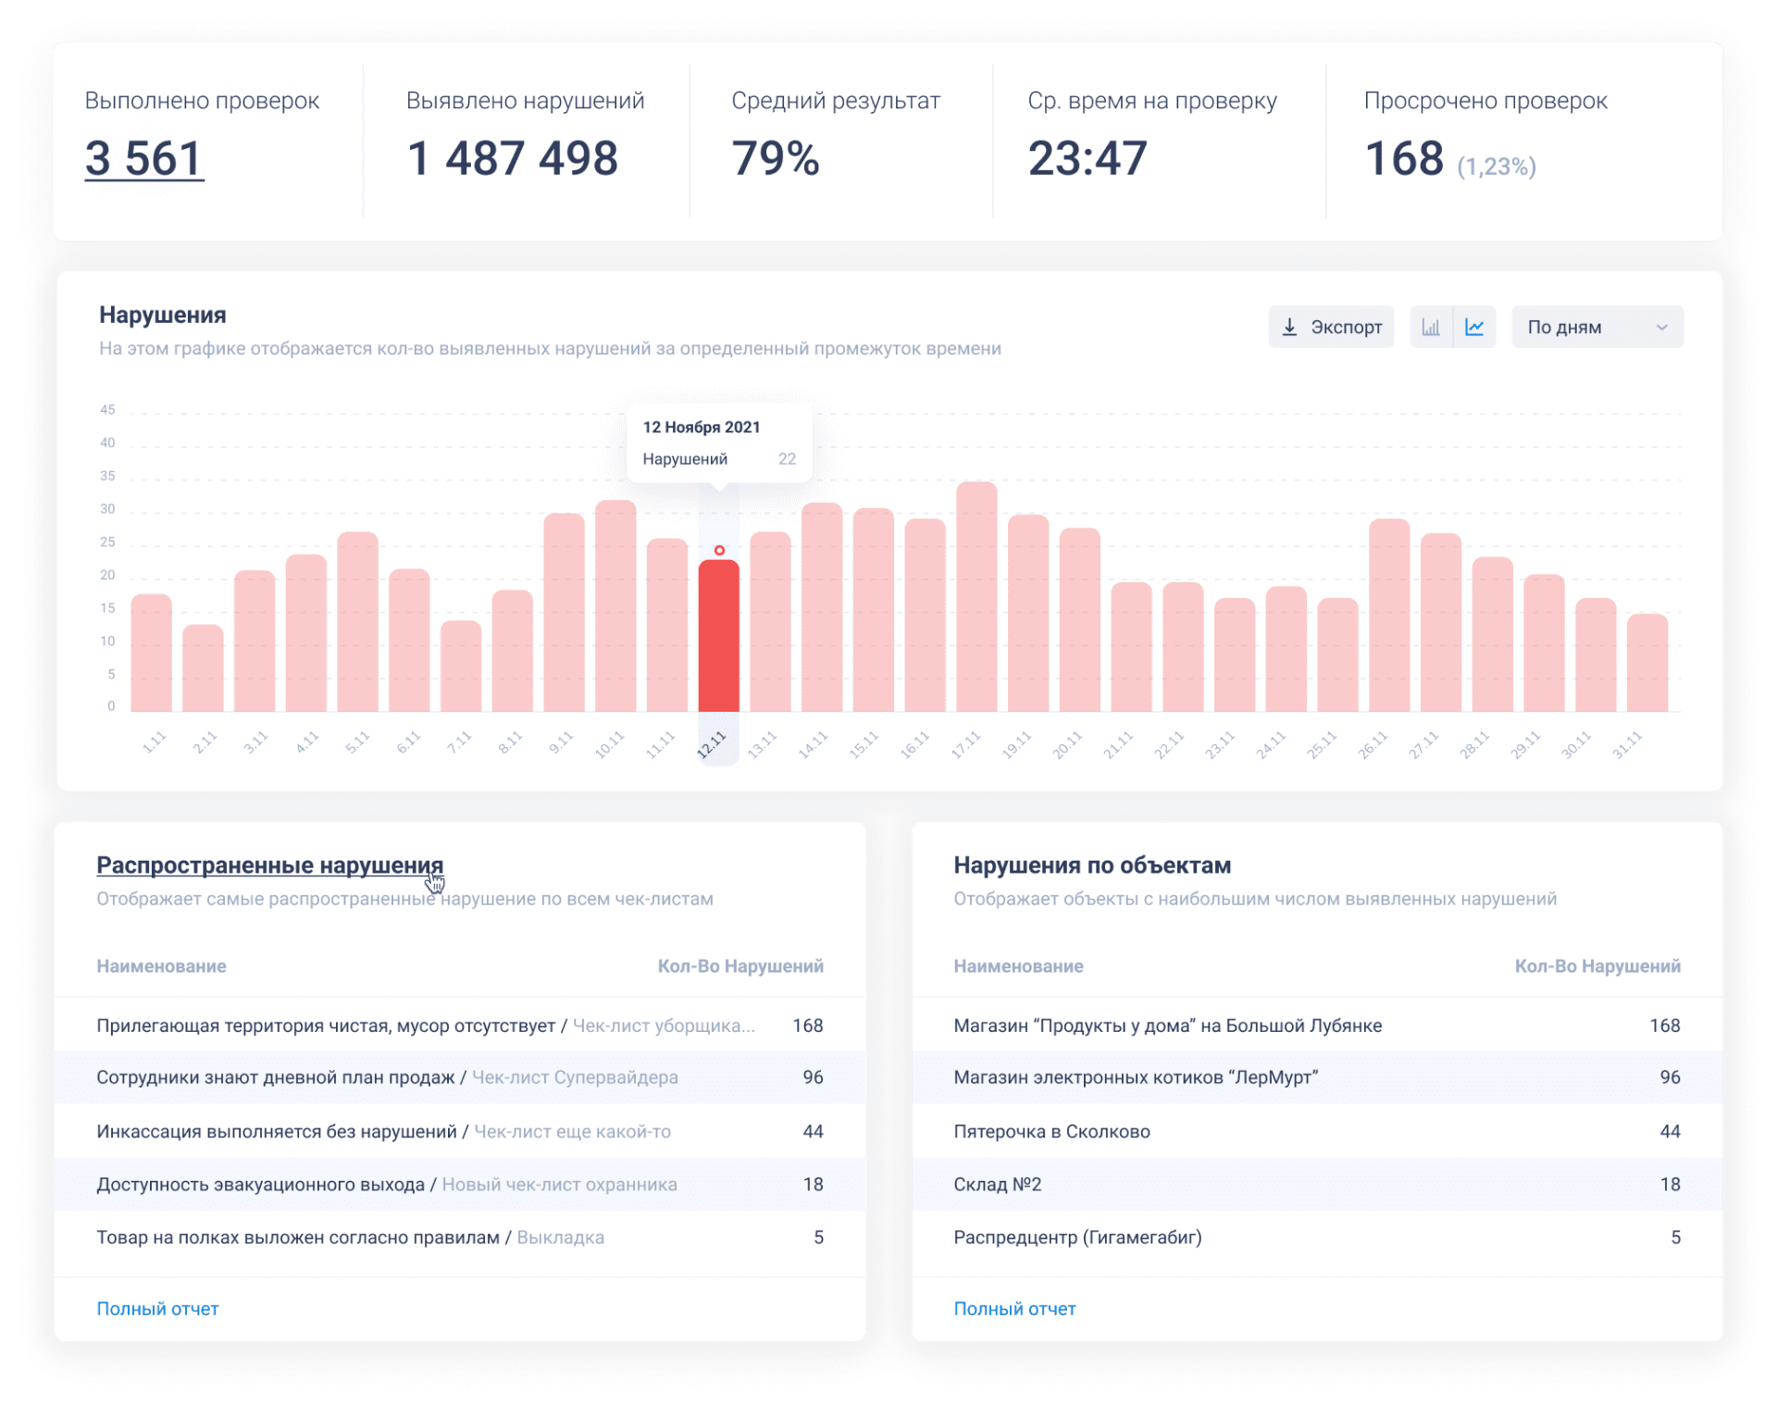Screen dimensions: 1777x1405
Task: Click the Распространенные нарушения heading link
Action: (269, 864)
